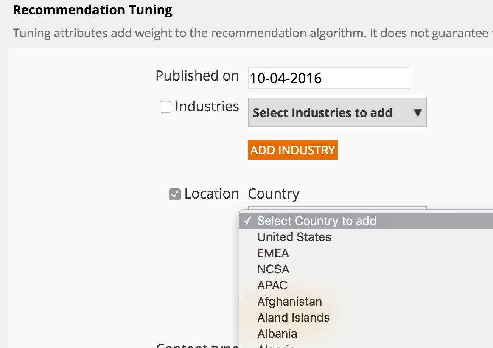This screenshot has height=348, width=493.
Task: Select Albania from the dropdown
Action: tap(277, 334)
